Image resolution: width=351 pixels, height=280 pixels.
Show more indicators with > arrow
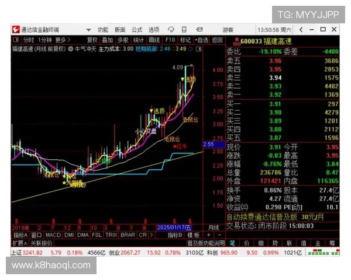pos(152,235)
